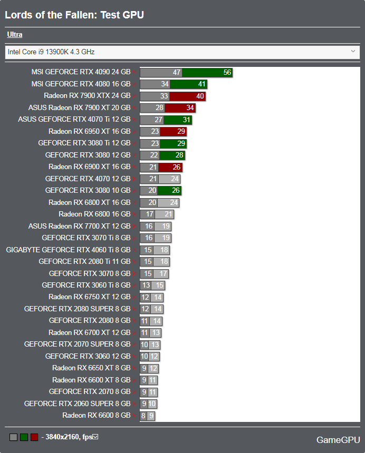Select the "MSI GEFORCE RTX 4090 24 GB" label

point(81,72)
